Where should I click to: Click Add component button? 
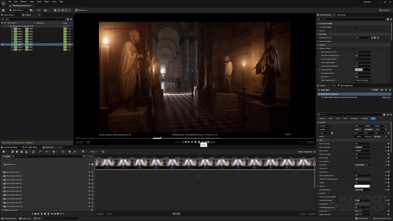click(375, 90)
